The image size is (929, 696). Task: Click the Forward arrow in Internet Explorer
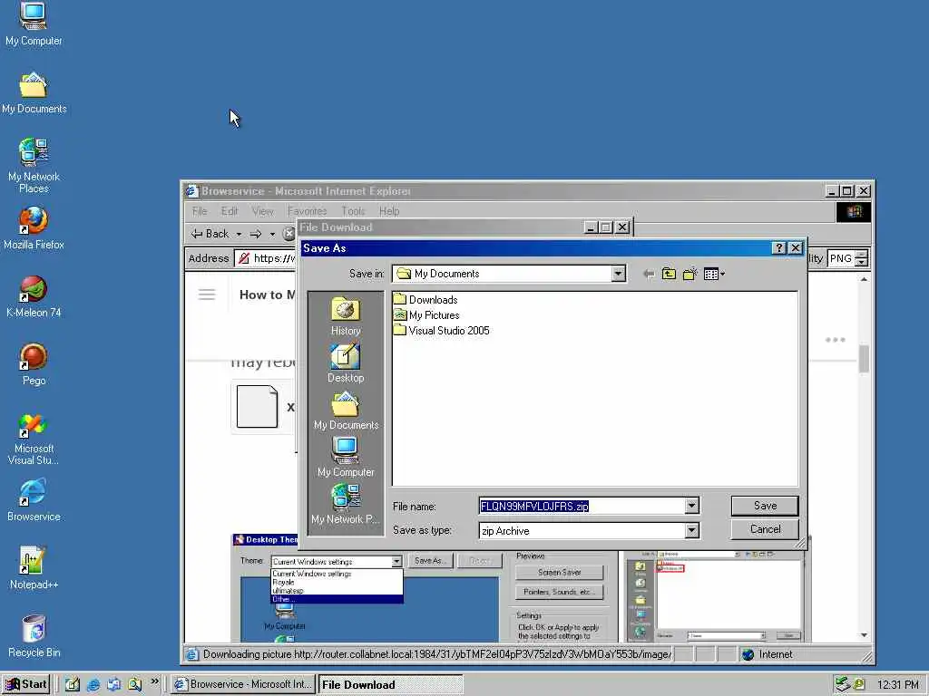click(256, 235)
